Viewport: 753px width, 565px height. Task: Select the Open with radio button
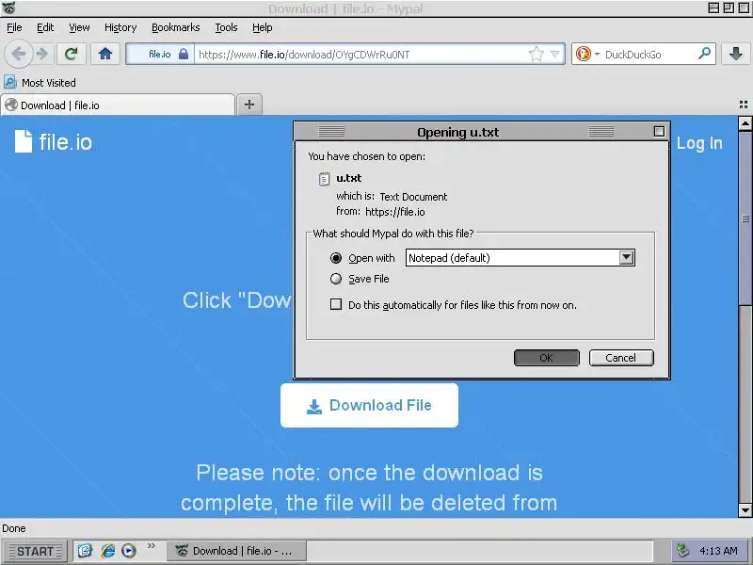[x=336, y=258]
